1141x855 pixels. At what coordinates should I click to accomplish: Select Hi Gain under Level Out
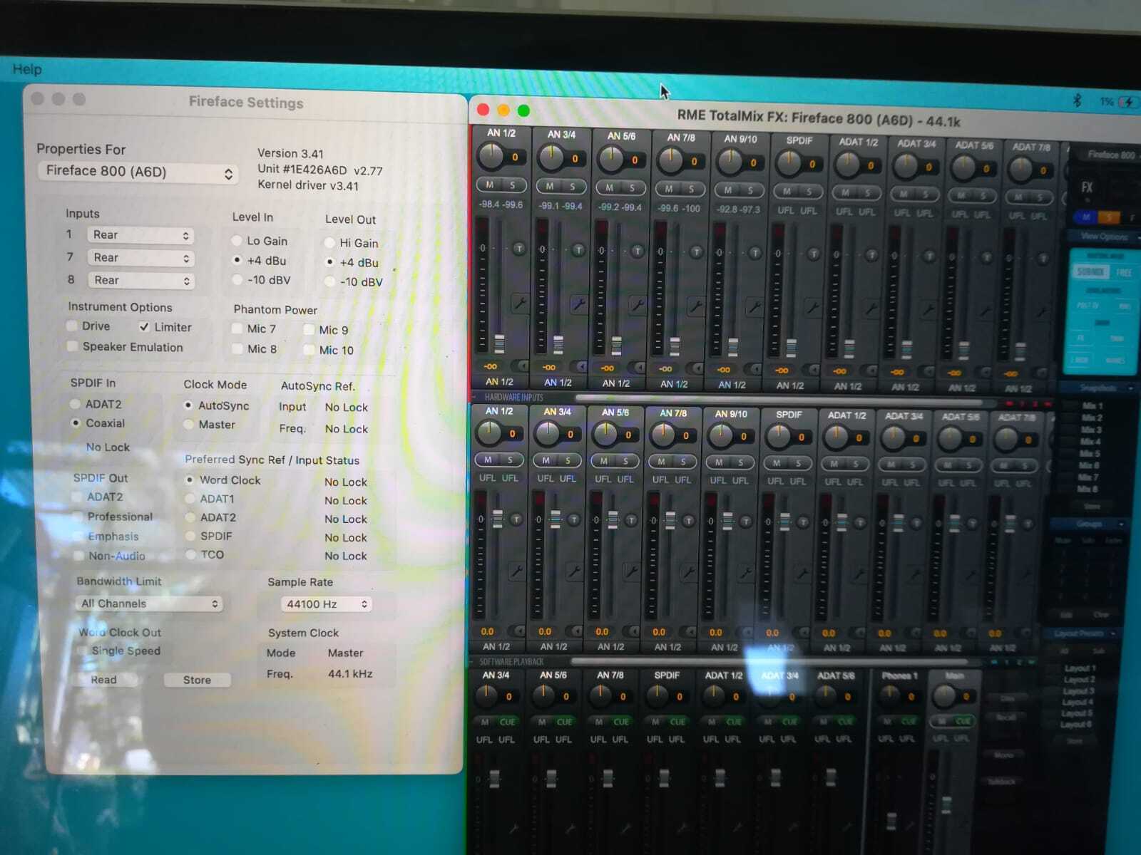(x=329, y=243)
